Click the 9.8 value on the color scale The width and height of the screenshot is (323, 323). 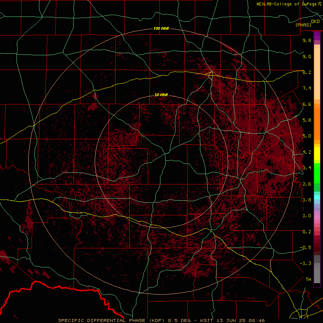(307, 40)
